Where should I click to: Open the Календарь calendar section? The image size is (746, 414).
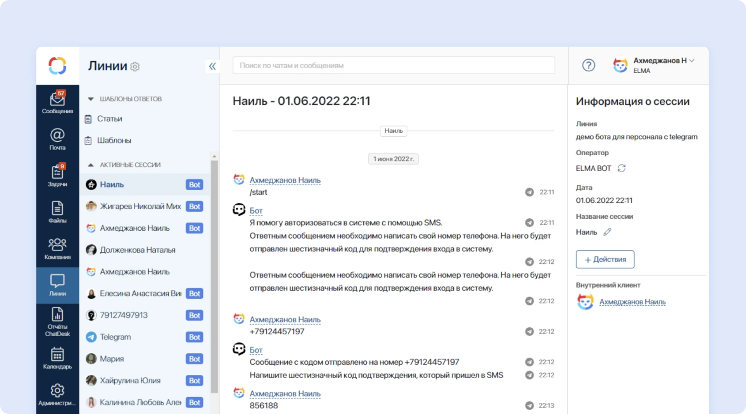[x=57, y=358]
